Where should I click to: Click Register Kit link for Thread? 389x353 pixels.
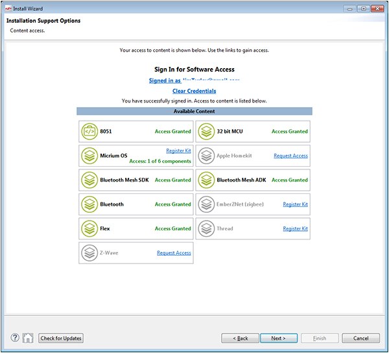coord(295,228)
